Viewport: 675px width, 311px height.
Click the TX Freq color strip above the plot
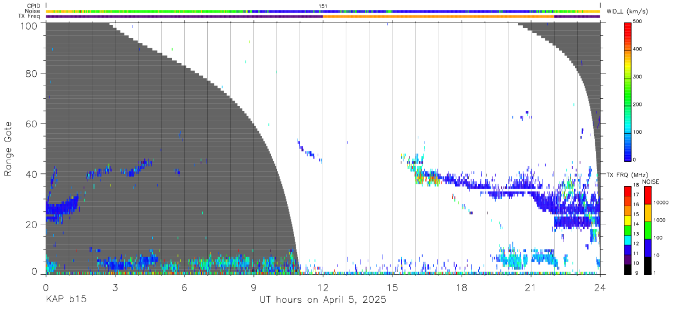tap(323, 16)
